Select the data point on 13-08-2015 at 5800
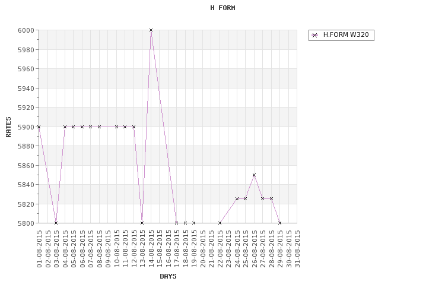Viewport: 445px width, 297px height. point(142,223)
